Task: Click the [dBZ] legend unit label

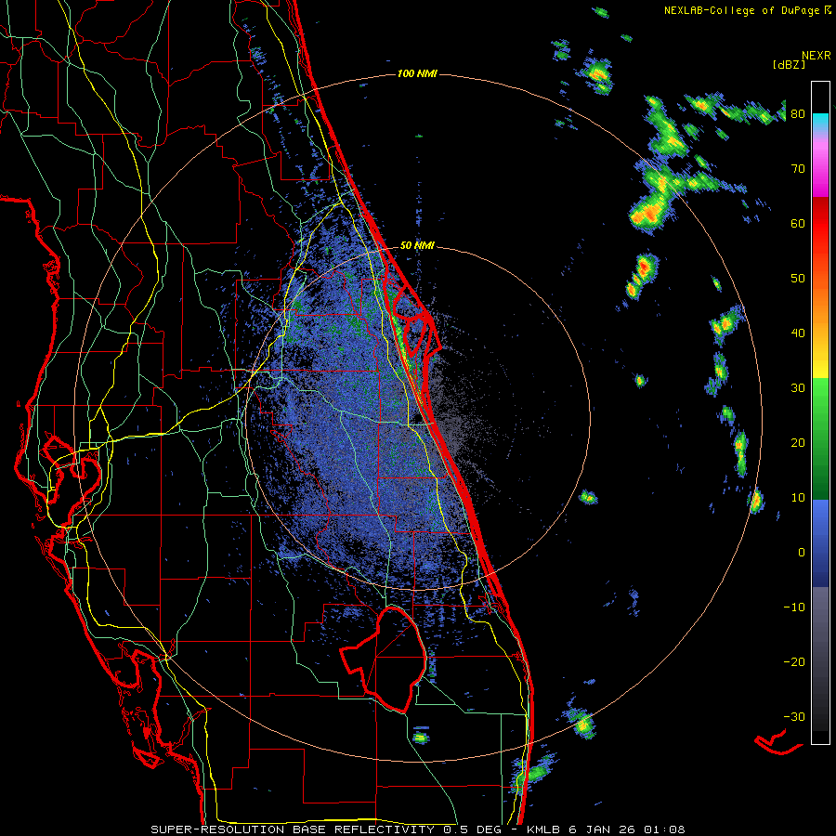Action: point(789,64)
